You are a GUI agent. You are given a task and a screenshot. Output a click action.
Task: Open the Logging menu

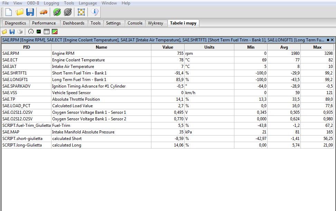(x=52, y=3)
